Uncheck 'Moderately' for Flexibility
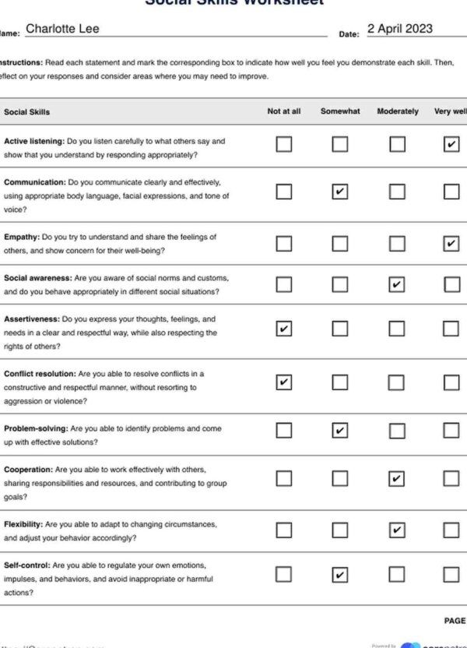Image resolution: width=467 pixels, height=648 pixels. tap(397, 530)
